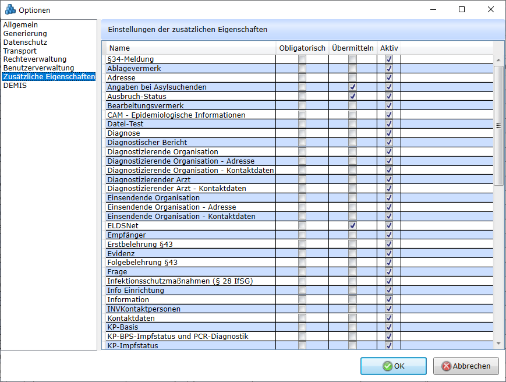Disable Aktiv for §34-Meldung

[389, 59]
